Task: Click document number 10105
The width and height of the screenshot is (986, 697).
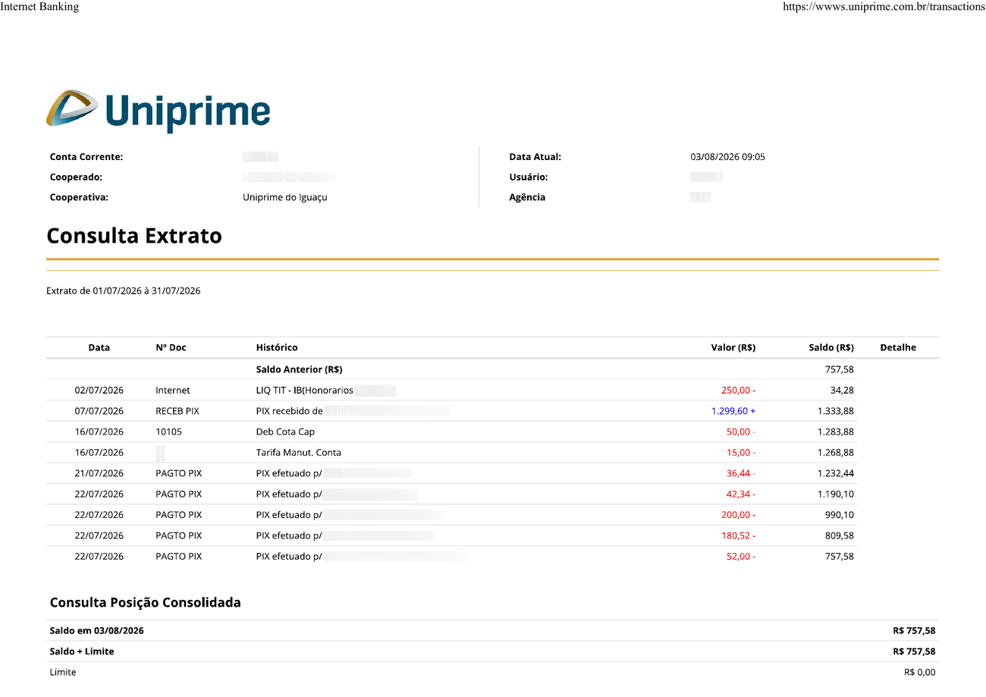Action: coord(169,432)
